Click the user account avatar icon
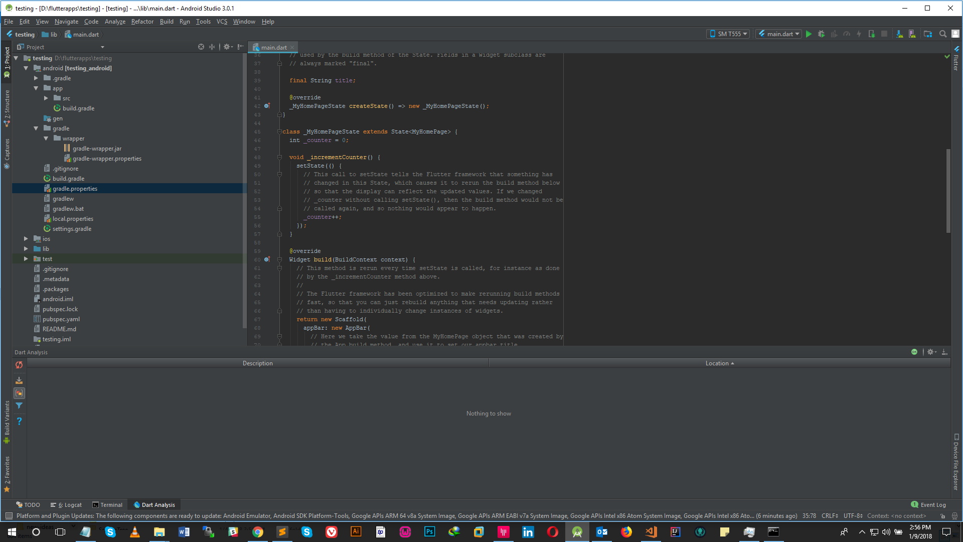This screenshot has width=963, height=542. pos(955,34)
